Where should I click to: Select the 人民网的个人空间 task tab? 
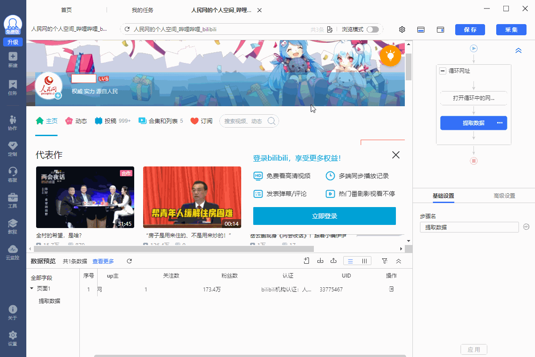[221, 10]
